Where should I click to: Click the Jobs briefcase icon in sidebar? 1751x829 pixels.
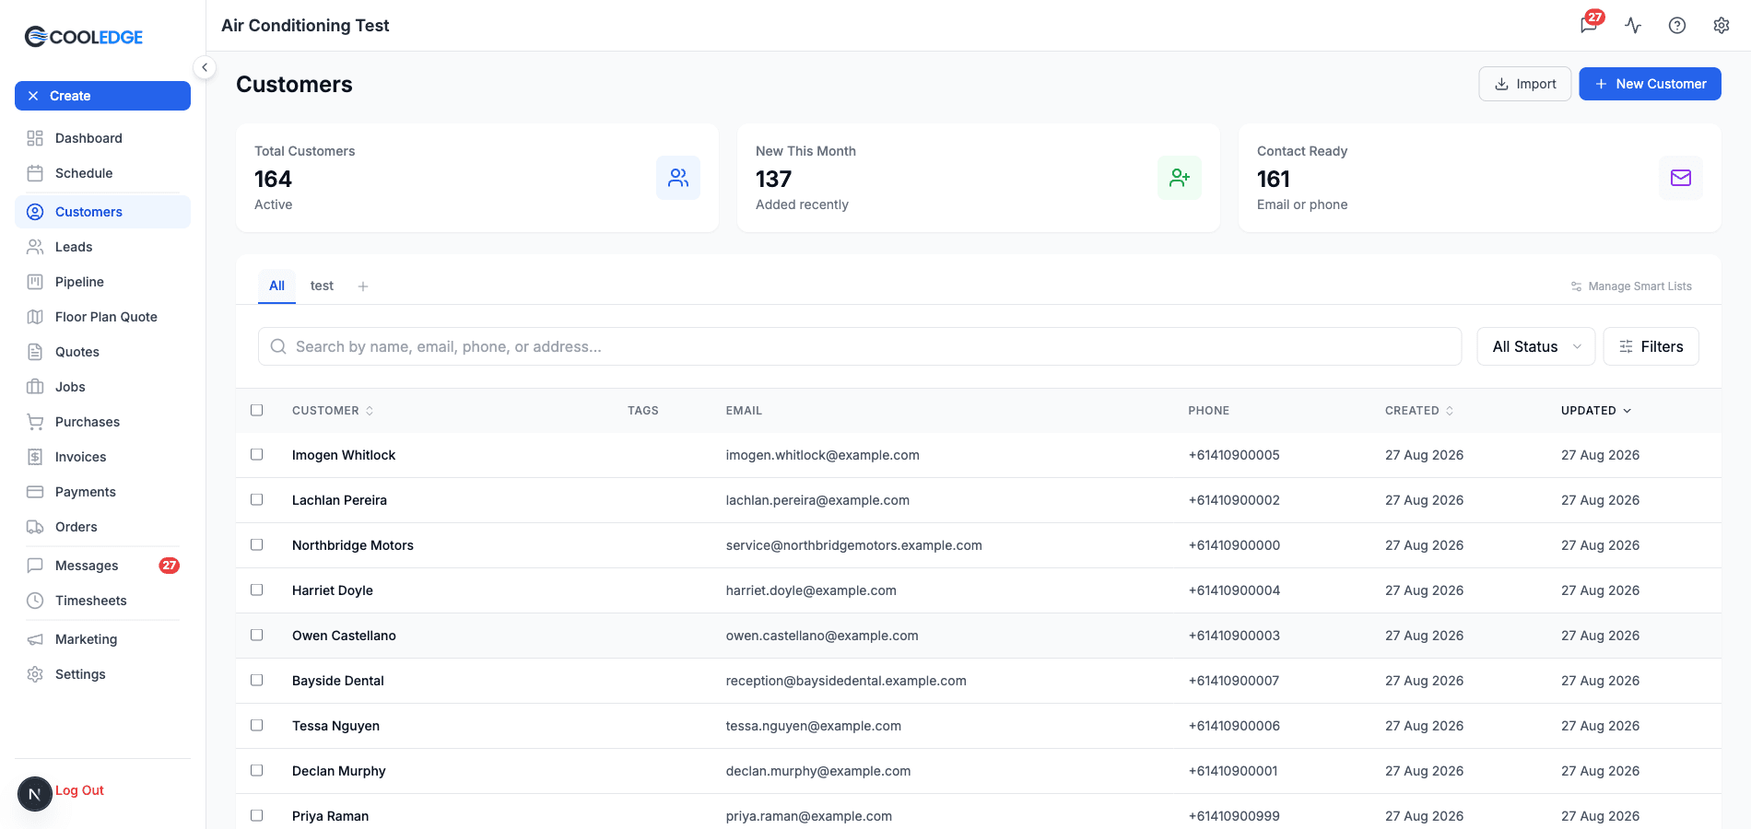click(35, 387)
